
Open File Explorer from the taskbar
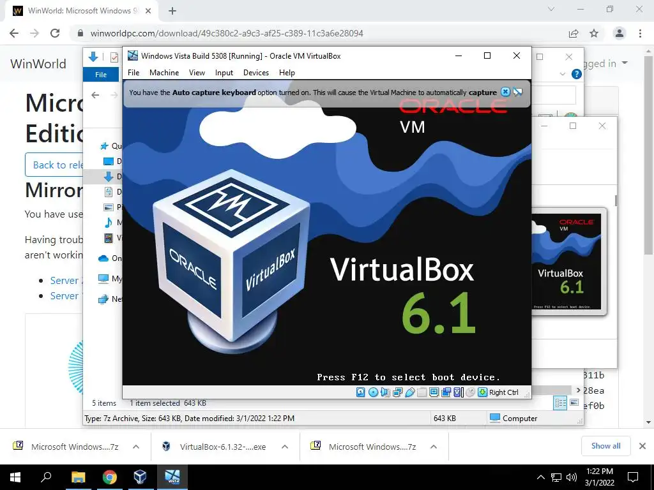click(78, 477)
